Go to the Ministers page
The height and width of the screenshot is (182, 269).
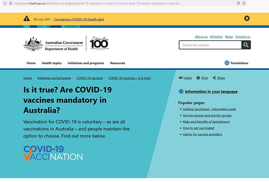(216, 37)
